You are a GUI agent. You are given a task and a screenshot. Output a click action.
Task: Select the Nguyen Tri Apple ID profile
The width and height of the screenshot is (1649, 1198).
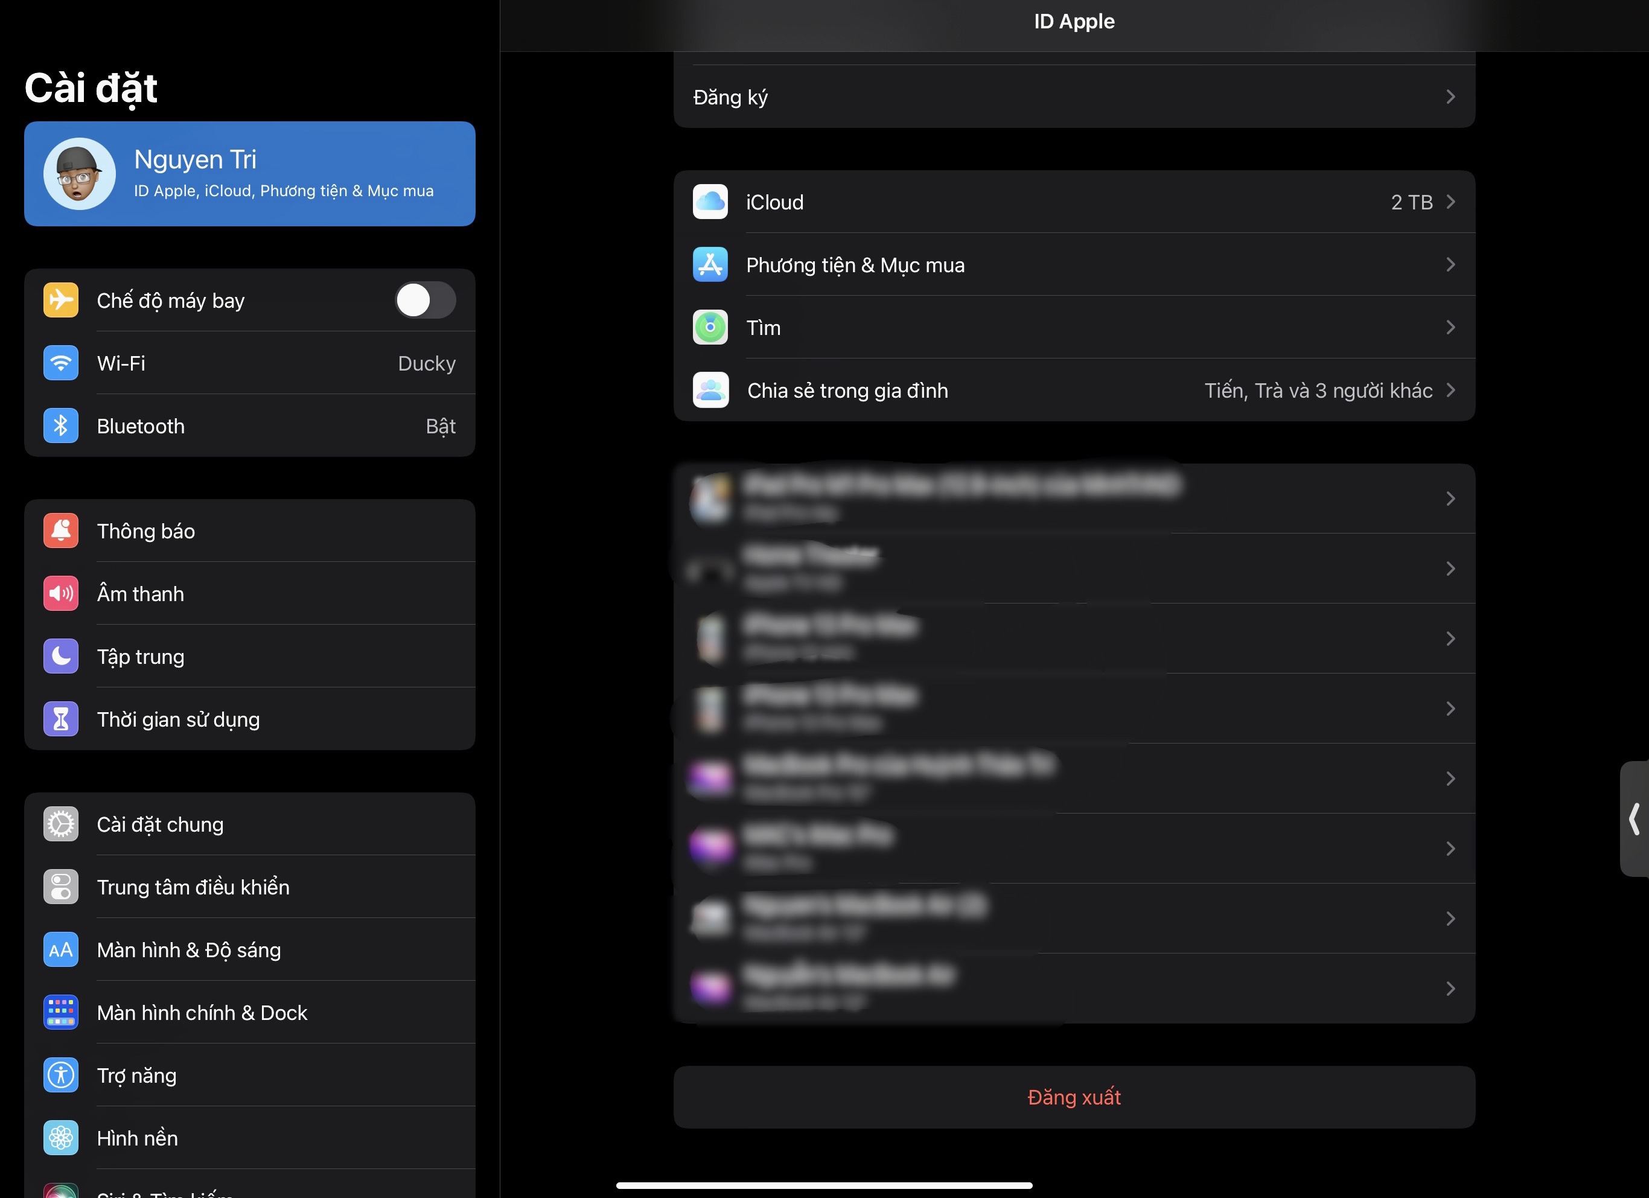pos(249,174)
